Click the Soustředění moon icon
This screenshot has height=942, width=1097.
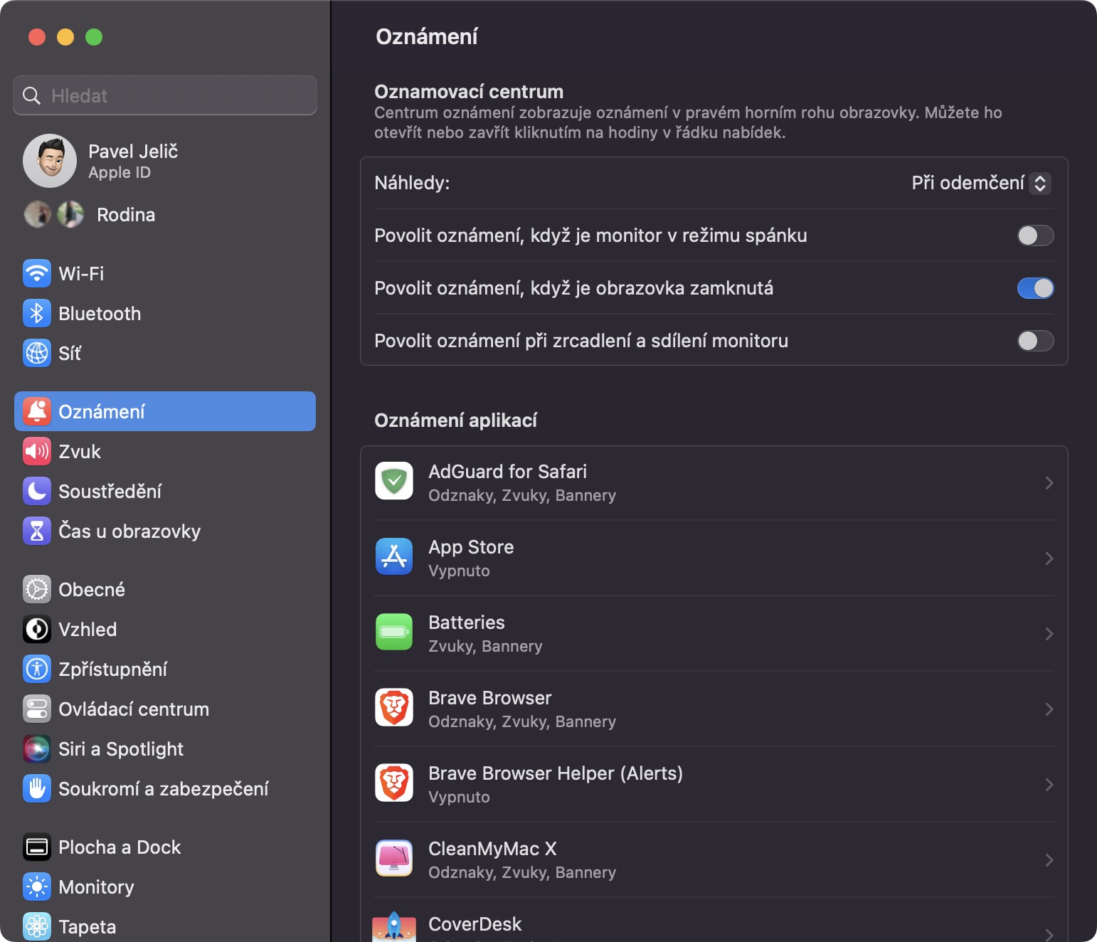tap(37, 491)
